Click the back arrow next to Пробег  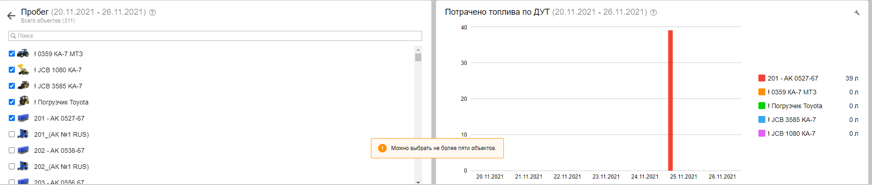(12, 16)
